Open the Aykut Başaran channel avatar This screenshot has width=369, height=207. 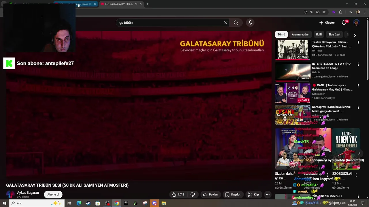point(10,195)
